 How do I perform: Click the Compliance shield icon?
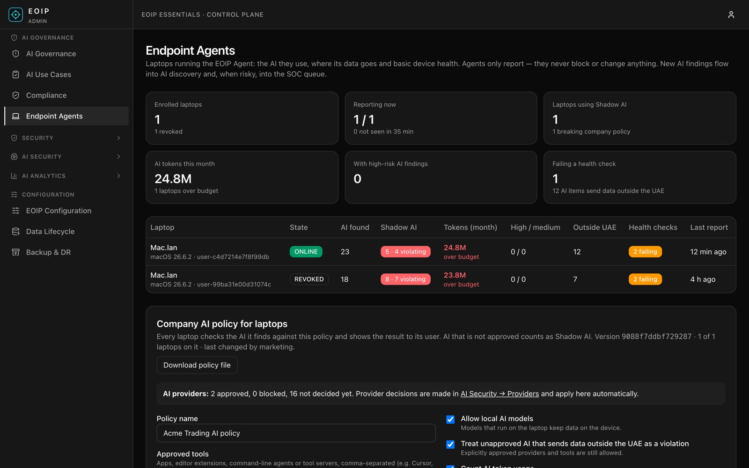[x=15, y=95]
